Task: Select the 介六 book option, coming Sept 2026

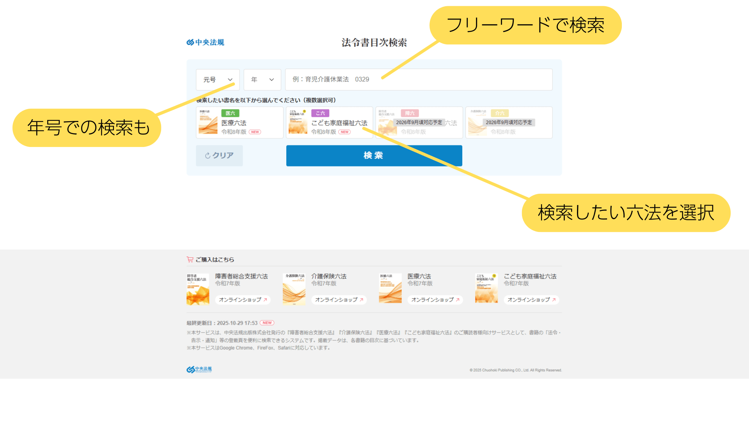Action: tap(509, 123)
